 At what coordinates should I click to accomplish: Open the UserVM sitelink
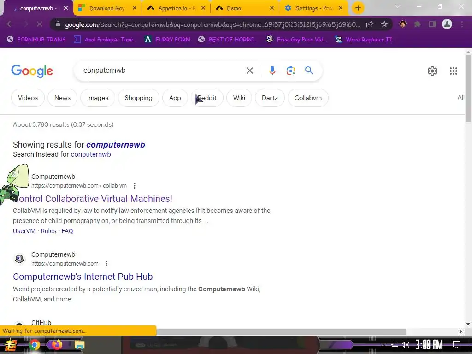pos(24,231)
